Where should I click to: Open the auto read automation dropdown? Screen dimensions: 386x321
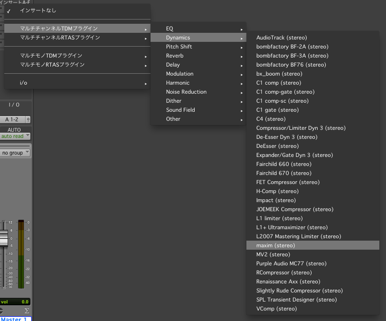(x=15, y=136)
